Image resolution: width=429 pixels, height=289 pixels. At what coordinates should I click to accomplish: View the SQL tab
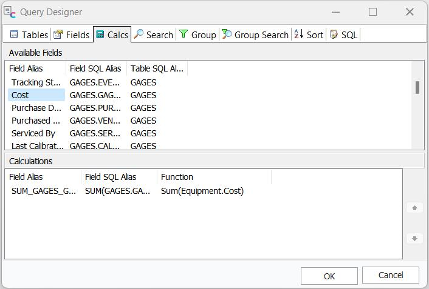pos(343,35)
